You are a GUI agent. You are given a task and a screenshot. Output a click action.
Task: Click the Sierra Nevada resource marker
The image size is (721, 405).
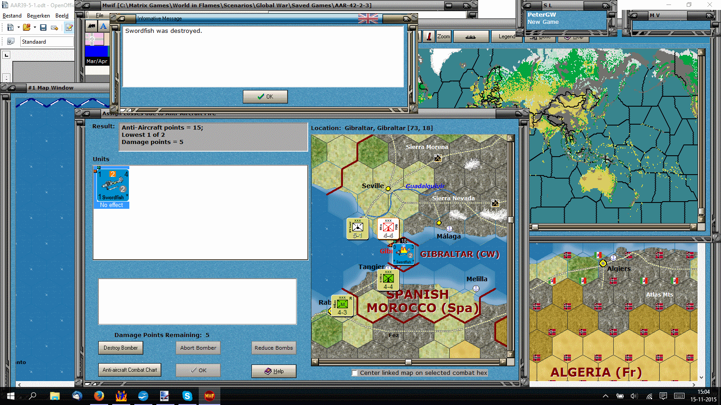(x=495, y=203)
